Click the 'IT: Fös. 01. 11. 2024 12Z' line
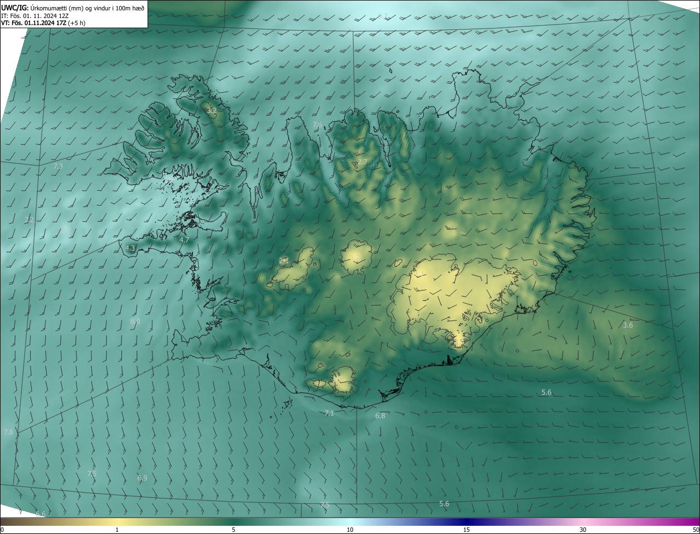Screen dimensions: 700x534 pos(35,15)
